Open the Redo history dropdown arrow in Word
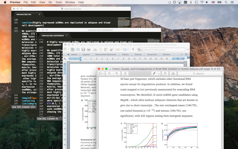 [128, 49]
